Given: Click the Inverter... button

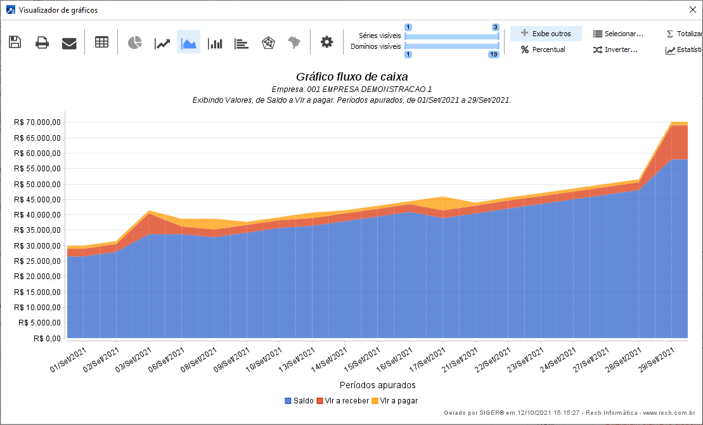Looking at the screenshot, I should click(615, 49).
